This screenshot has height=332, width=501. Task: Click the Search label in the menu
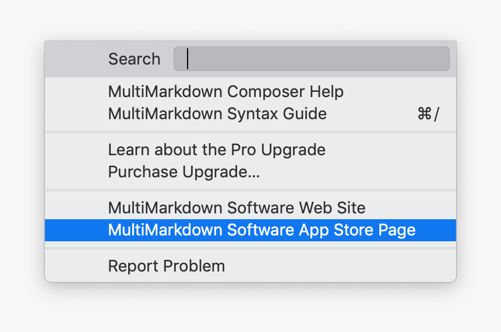[134, 59]
